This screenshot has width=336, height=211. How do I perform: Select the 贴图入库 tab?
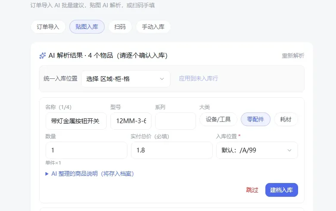click(x=87, y=27)
